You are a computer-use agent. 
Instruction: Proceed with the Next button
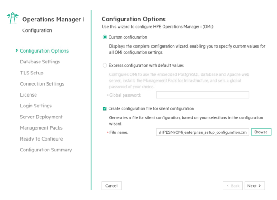[255, 186]
